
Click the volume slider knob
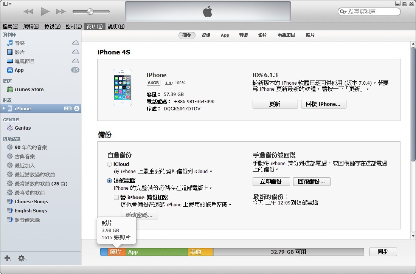click(90, 11)
